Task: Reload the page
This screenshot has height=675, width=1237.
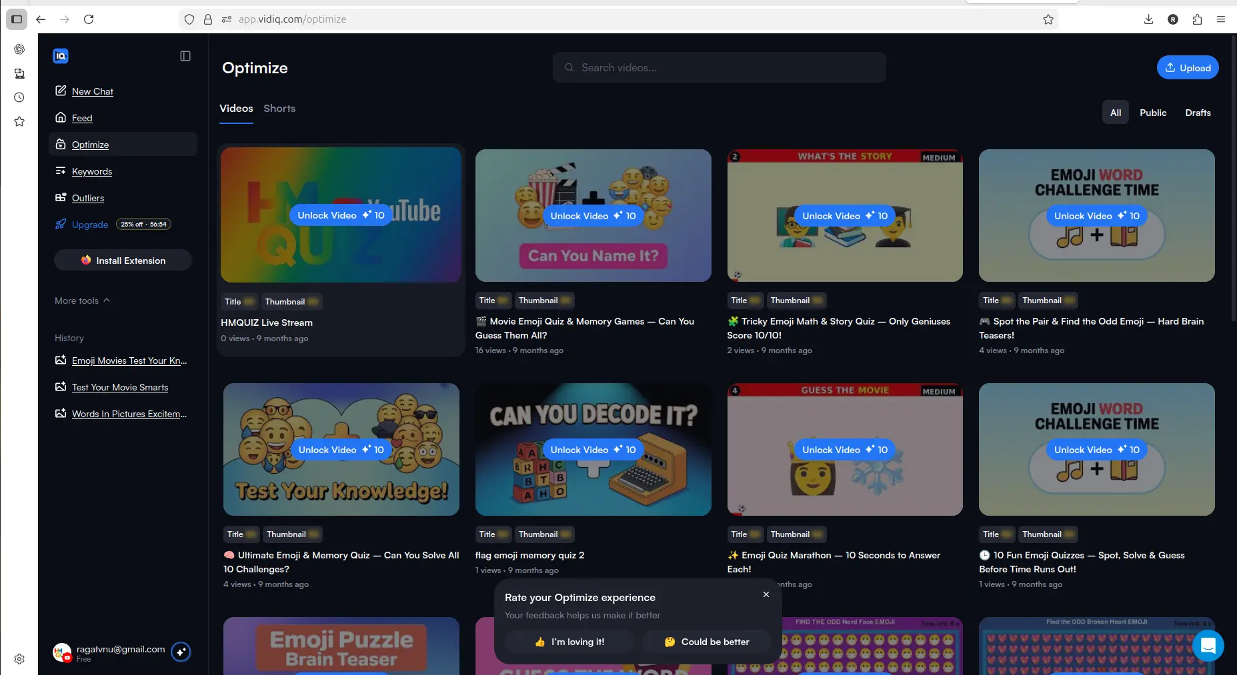Action: [x=89, y=19]
